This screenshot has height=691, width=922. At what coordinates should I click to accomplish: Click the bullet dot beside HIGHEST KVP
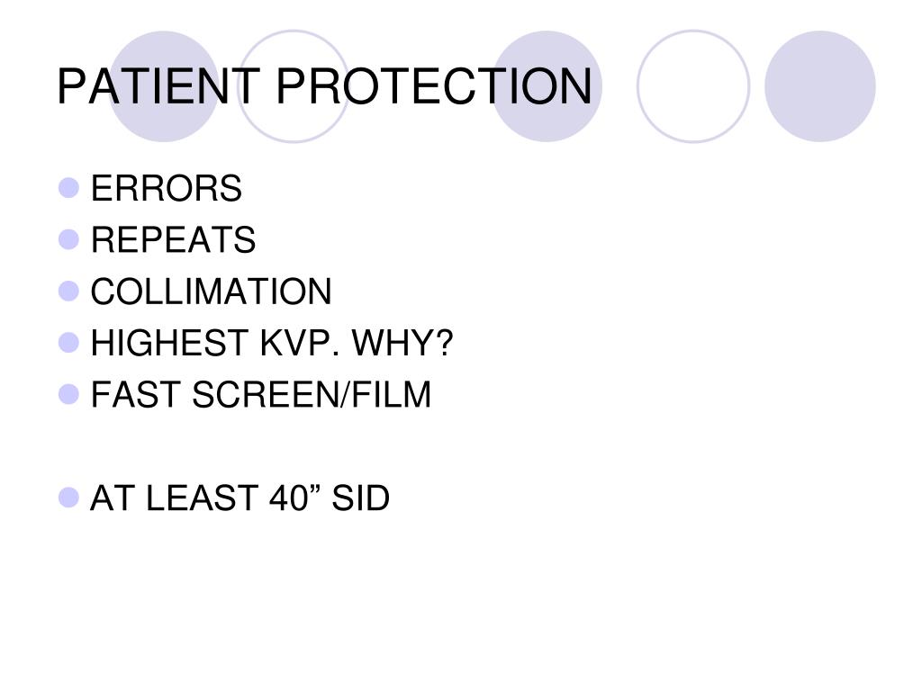pyautogui.click(x=68, y=343)
